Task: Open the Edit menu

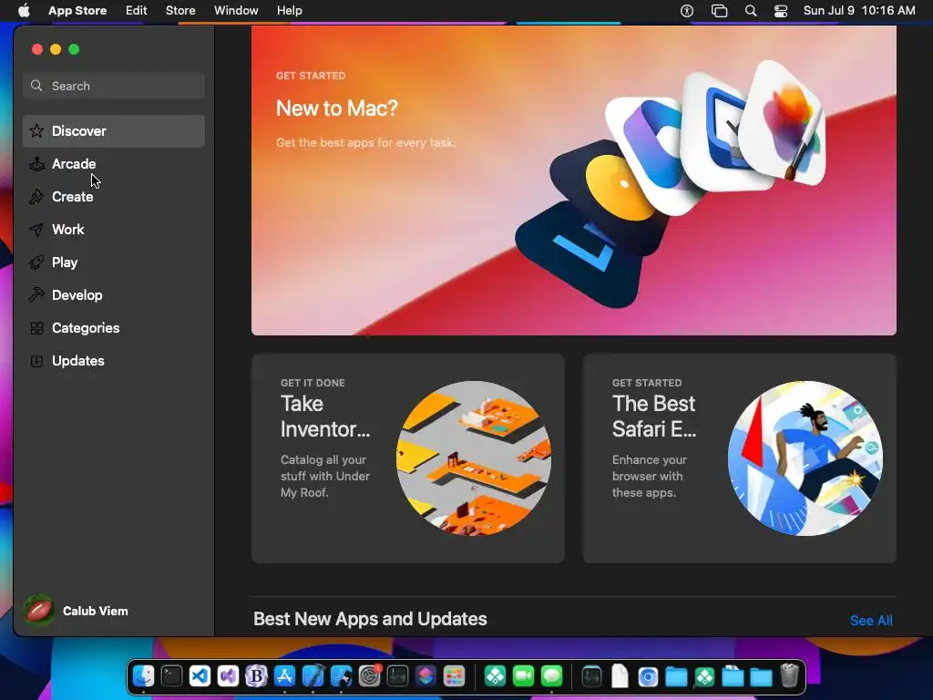Action: [137, 11]
